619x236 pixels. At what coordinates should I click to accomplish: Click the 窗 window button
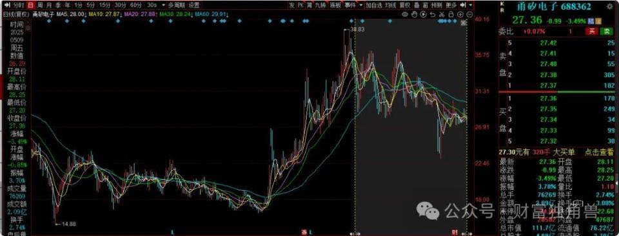tap(425, 5)
